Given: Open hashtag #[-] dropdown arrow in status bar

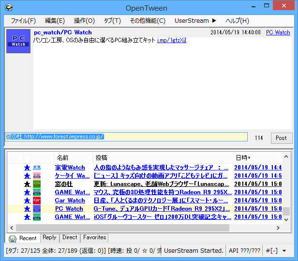Looking at the screenshot, I should (284, 251).
